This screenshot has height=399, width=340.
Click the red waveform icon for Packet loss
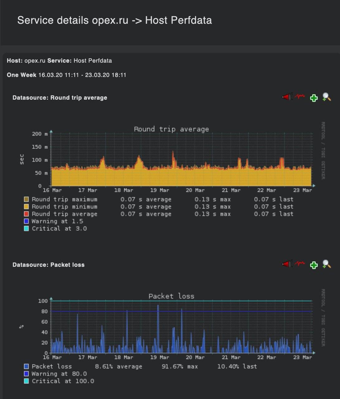[300, 264]
